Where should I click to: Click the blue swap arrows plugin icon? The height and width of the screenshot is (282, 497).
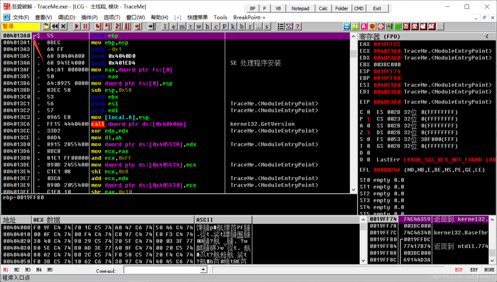click(347, 26)
